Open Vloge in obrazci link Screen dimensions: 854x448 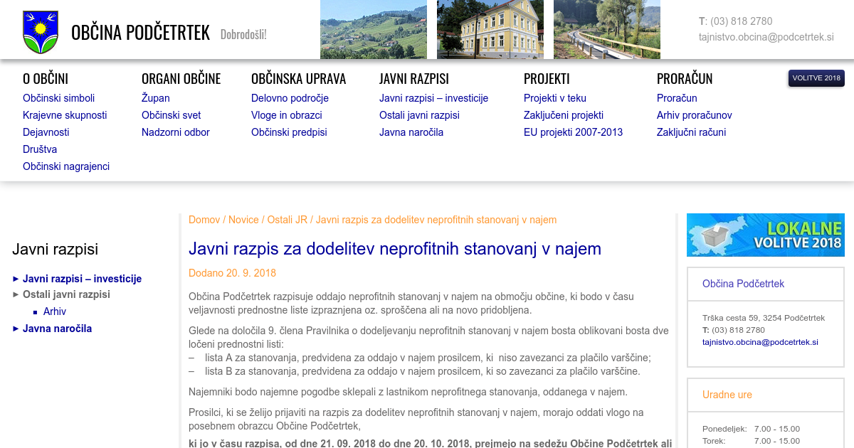[286, 115]
